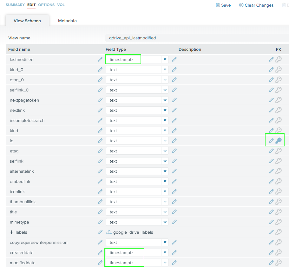Click the incompletesearch field name text
Image resolution: width=289 pixels, height=268 pixels.
pyautogui.click(x=27, y=120)
